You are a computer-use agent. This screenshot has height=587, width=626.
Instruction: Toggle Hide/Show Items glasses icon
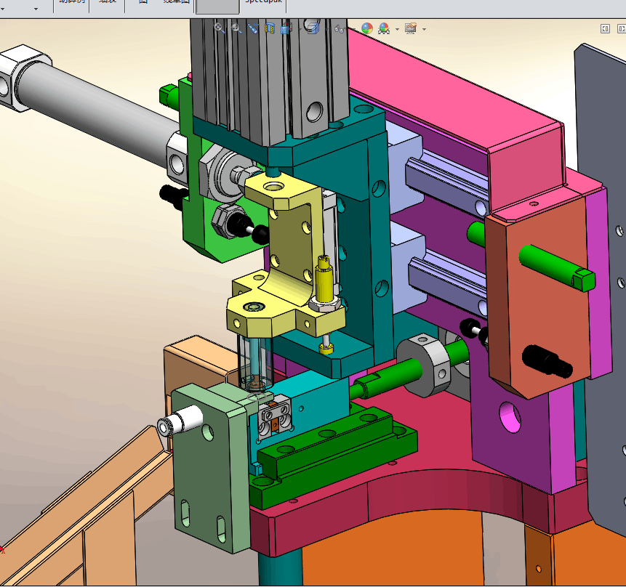[x=340, y=29]
